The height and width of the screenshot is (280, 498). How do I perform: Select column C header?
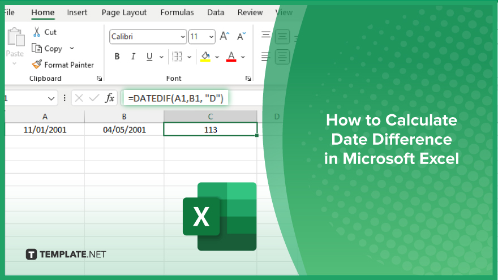point(211,117)
